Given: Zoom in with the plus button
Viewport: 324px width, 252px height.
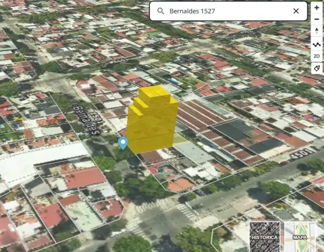Looking at the screenshot, I should [x=317, y=8].
